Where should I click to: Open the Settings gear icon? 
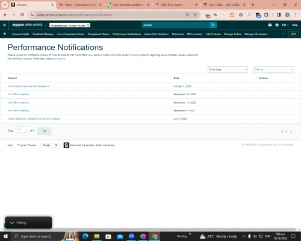(277, 25)
